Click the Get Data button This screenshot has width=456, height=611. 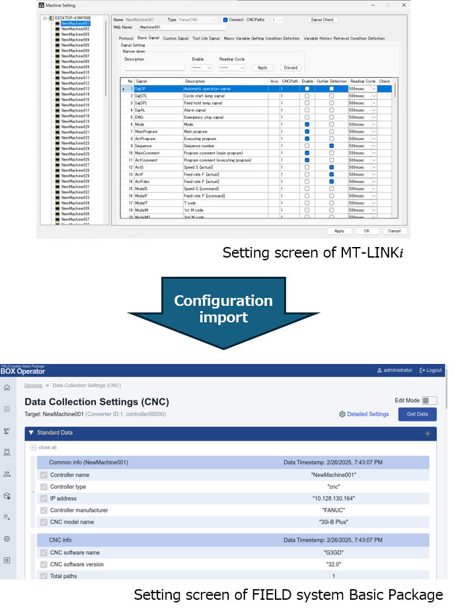pyautogui.click(x=417, y=414)
